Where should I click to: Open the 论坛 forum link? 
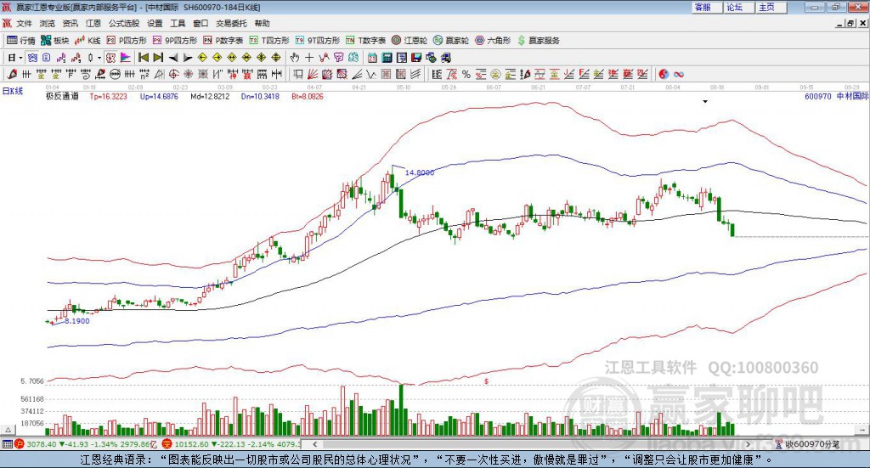click(x=734, y=7)
